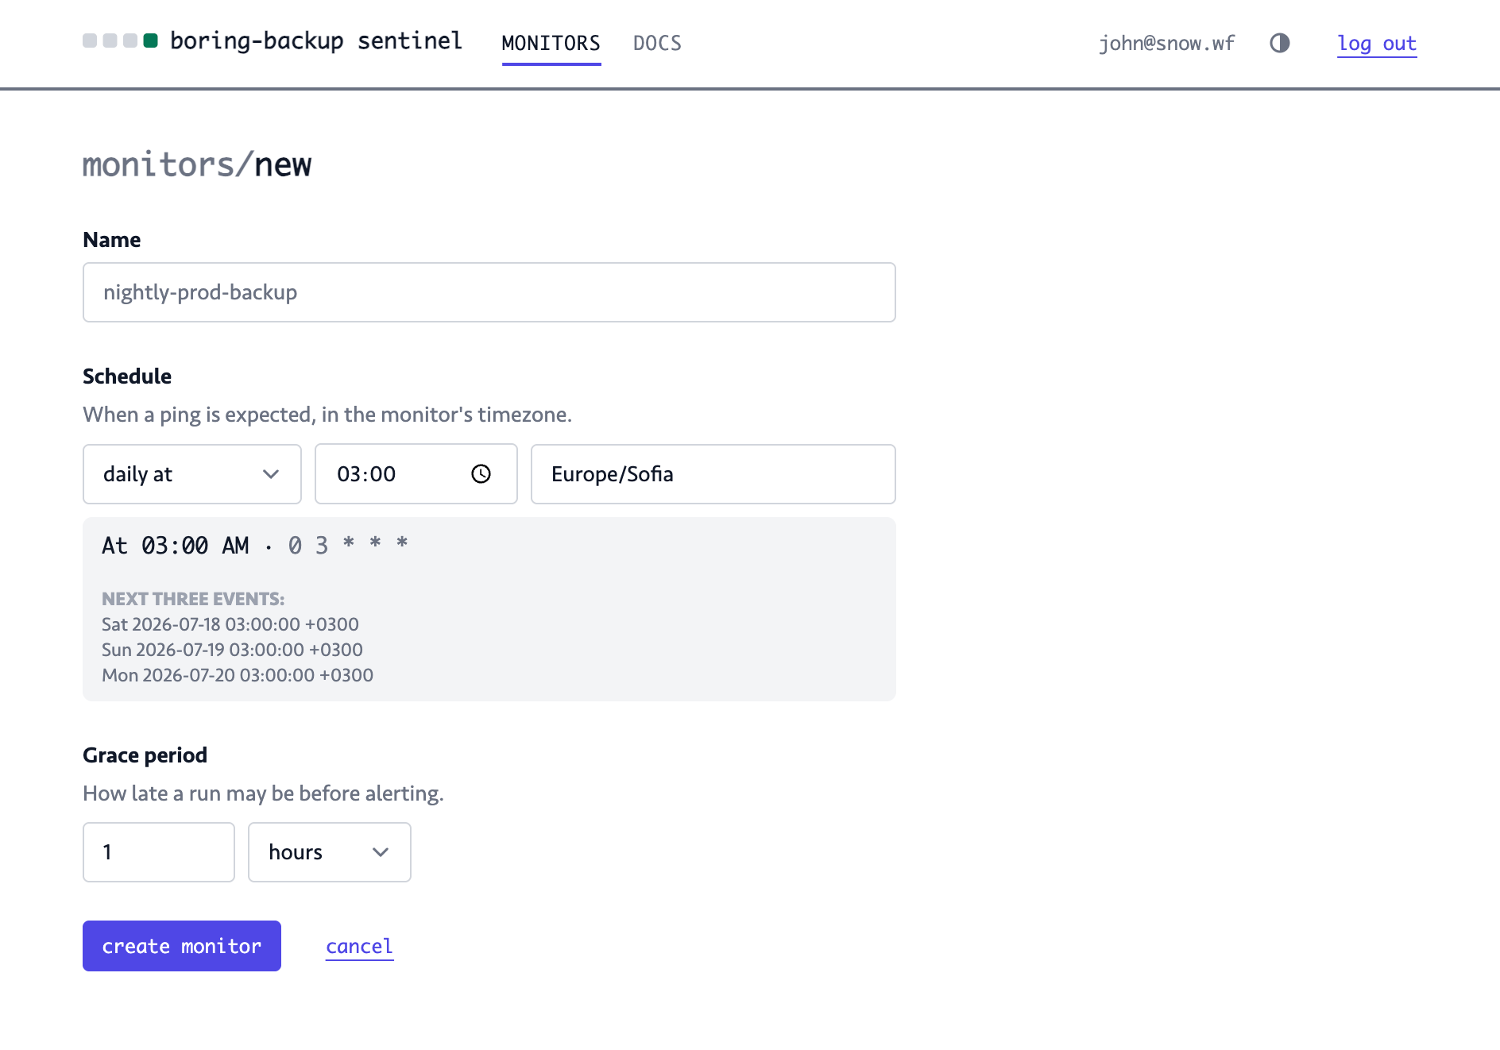This screenshot has width=1500, height=1050.
Task: Open the grace period 'hours' unit dropdown
Action: pos(330,852)
